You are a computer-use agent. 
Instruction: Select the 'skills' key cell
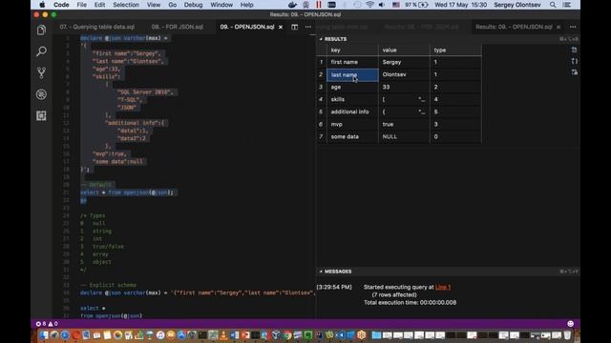click(x=352, y=99)
